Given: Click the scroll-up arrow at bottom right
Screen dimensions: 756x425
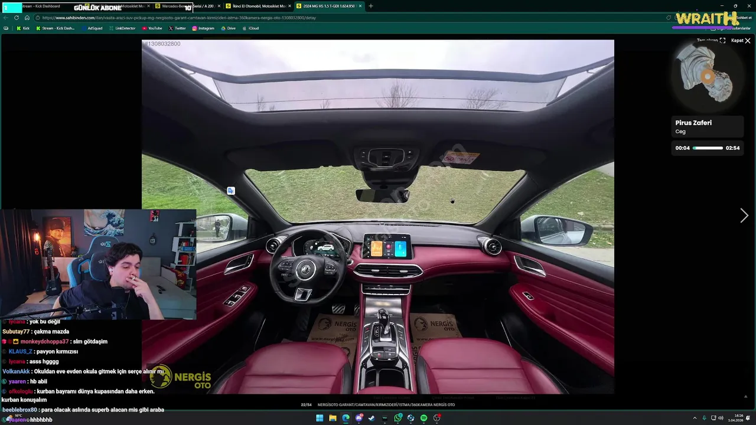Looking at the screenshot, I should pos(745,397).
